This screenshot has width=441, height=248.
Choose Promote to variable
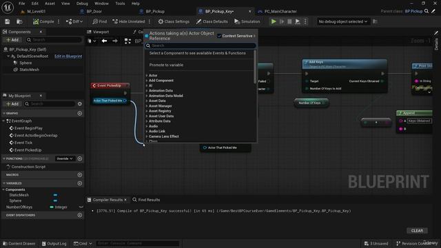tap(166, 65)
